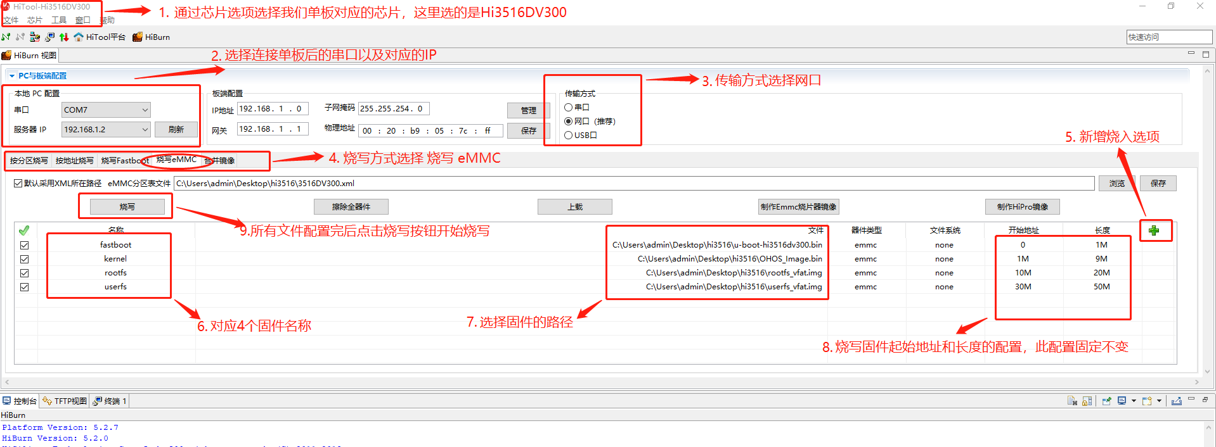This screenshot has width=1216, height=447.
Task: Click the pin console icon
Action: point(1106,401)
